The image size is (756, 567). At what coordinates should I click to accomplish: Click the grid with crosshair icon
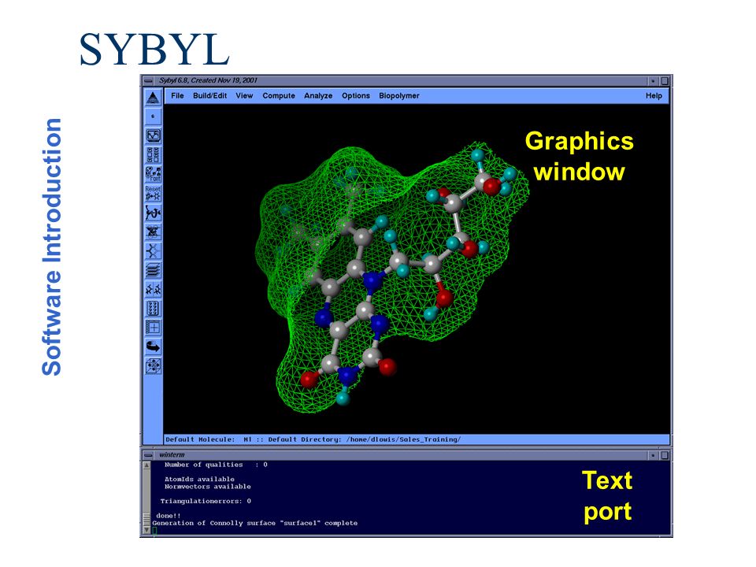pos(153,328)
